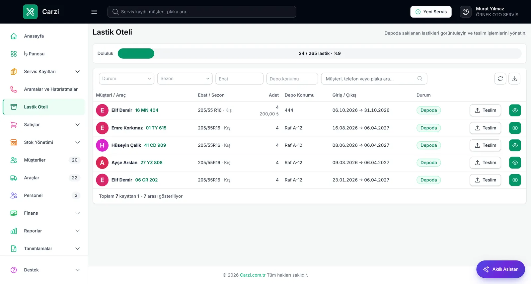Image resolution: width=531 pixels, height=284 pixels.
Task: View details eye icon for 41 CD 909
Action: (515, 145)
